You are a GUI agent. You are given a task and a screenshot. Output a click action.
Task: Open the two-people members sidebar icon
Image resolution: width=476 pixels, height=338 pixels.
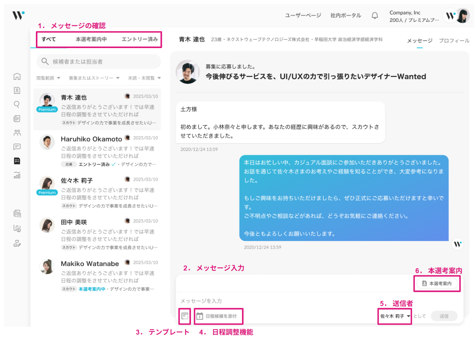coord(17,133)
